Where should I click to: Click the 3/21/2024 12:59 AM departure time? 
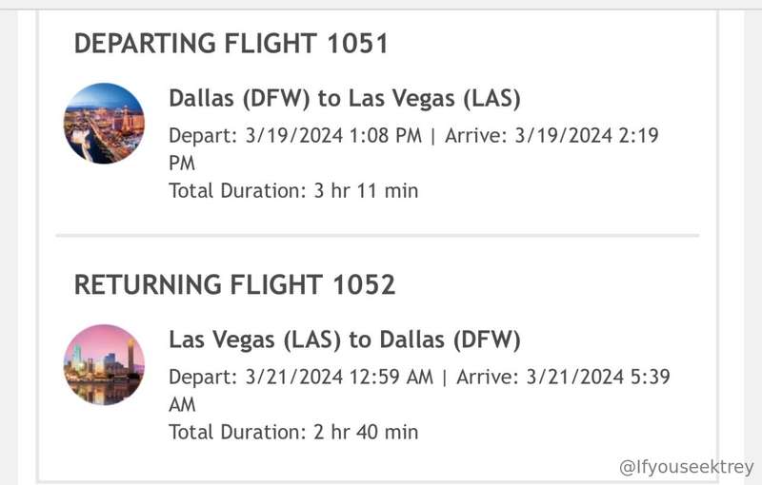click(x=339, y=377)
